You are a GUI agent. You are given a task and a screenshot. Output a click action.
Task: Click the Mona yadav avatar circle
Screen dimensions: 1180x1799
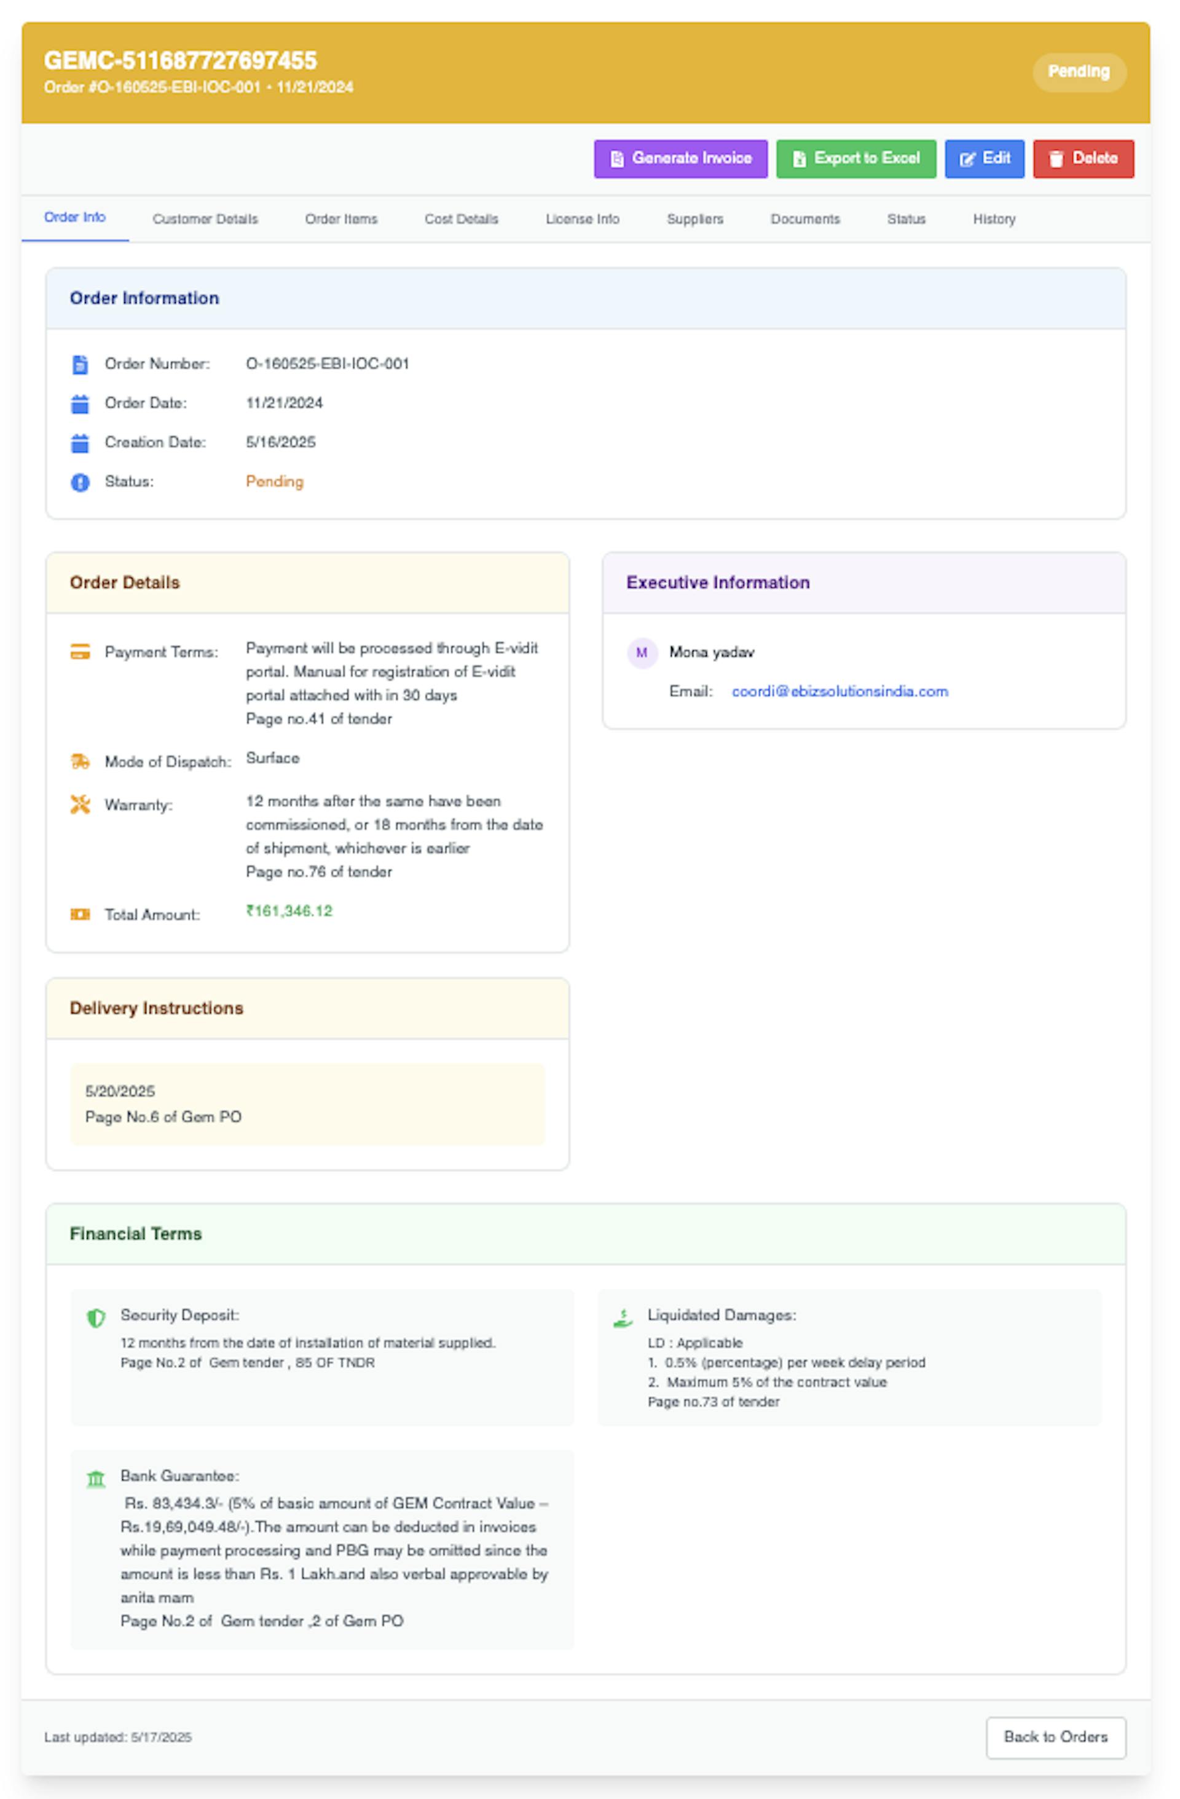point(642,653)
